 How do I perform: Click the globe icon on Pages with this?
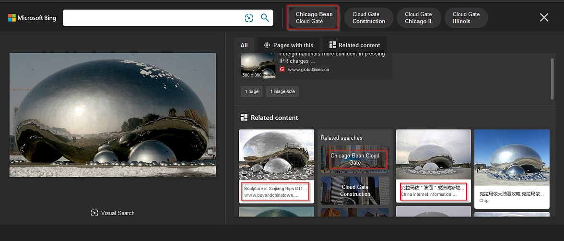267,46
